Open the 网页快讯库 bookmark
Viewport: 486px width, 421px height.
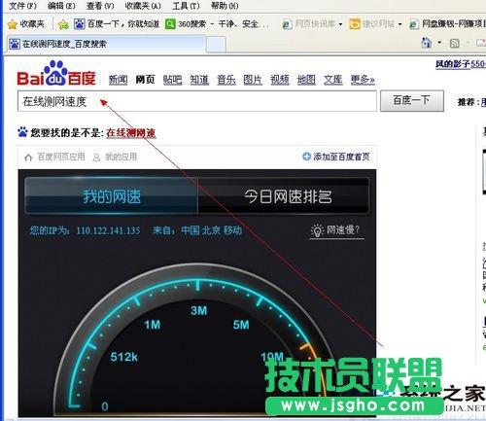(309, 24)
